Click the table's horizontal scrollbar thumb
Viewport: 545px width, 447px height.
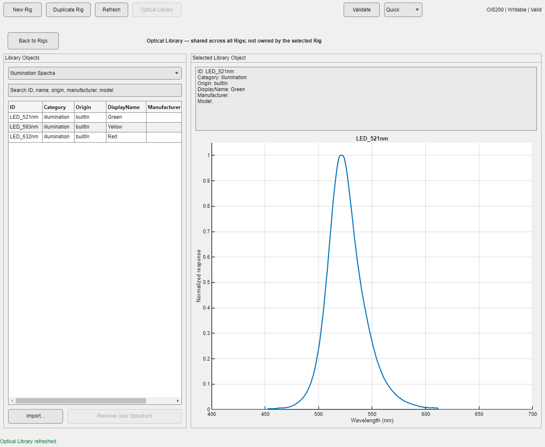81,401
